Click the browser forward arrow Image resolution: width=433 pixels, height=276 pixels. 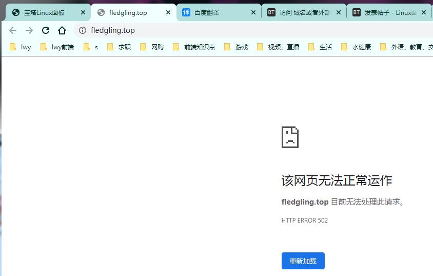click(29, 30)
